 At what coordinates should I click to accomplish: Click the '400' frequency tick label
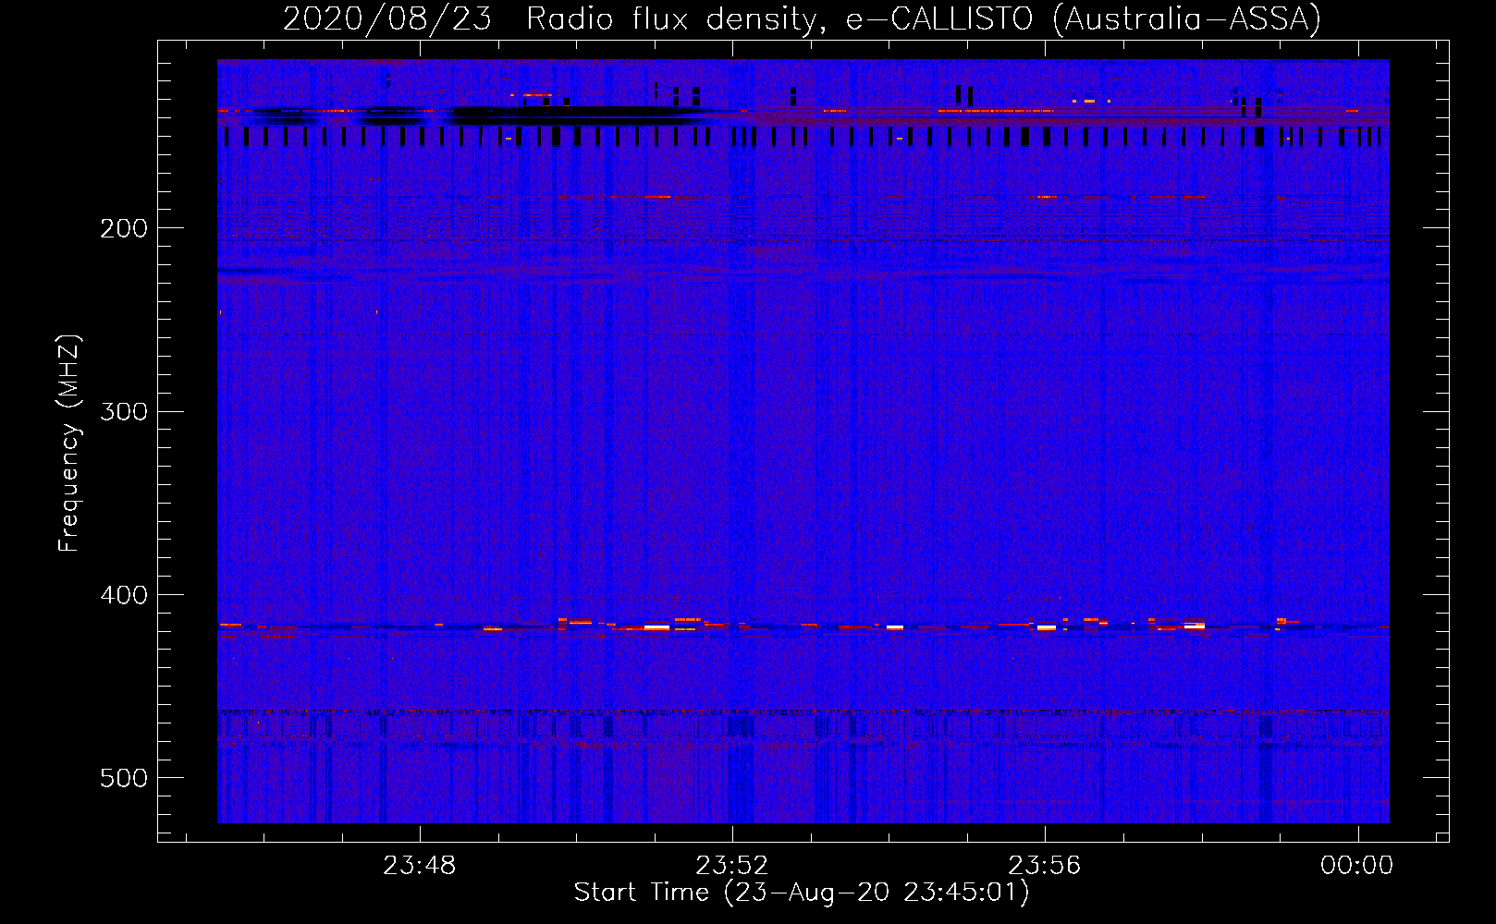[124, 595]
